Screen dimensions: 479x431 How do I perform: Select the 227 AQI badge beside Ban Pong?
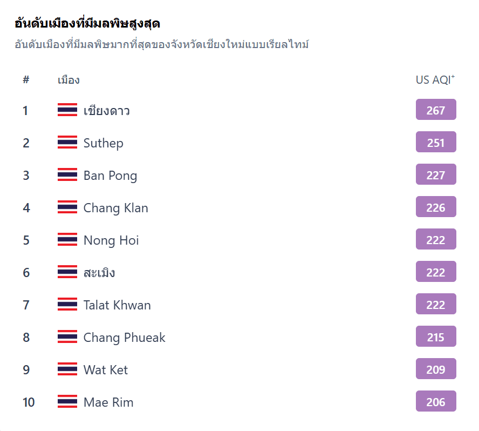[x=435, y=174]
